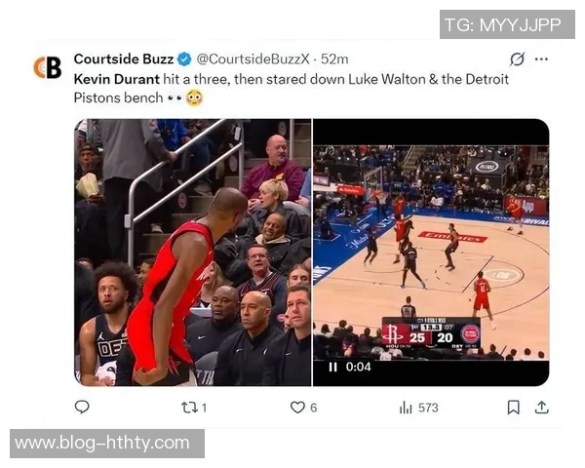Click the Grok slashed-circle icon
The image size is (585, 468).
click(517, 58)
